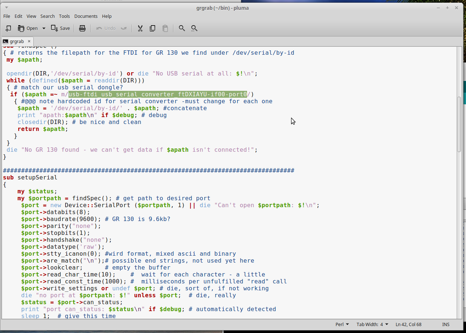Expand the recent files arrow beside Open

(x=44, y=28)
